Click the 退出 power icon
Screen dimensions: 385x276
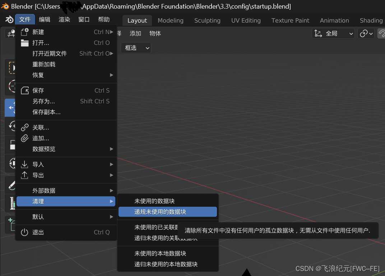24,232
